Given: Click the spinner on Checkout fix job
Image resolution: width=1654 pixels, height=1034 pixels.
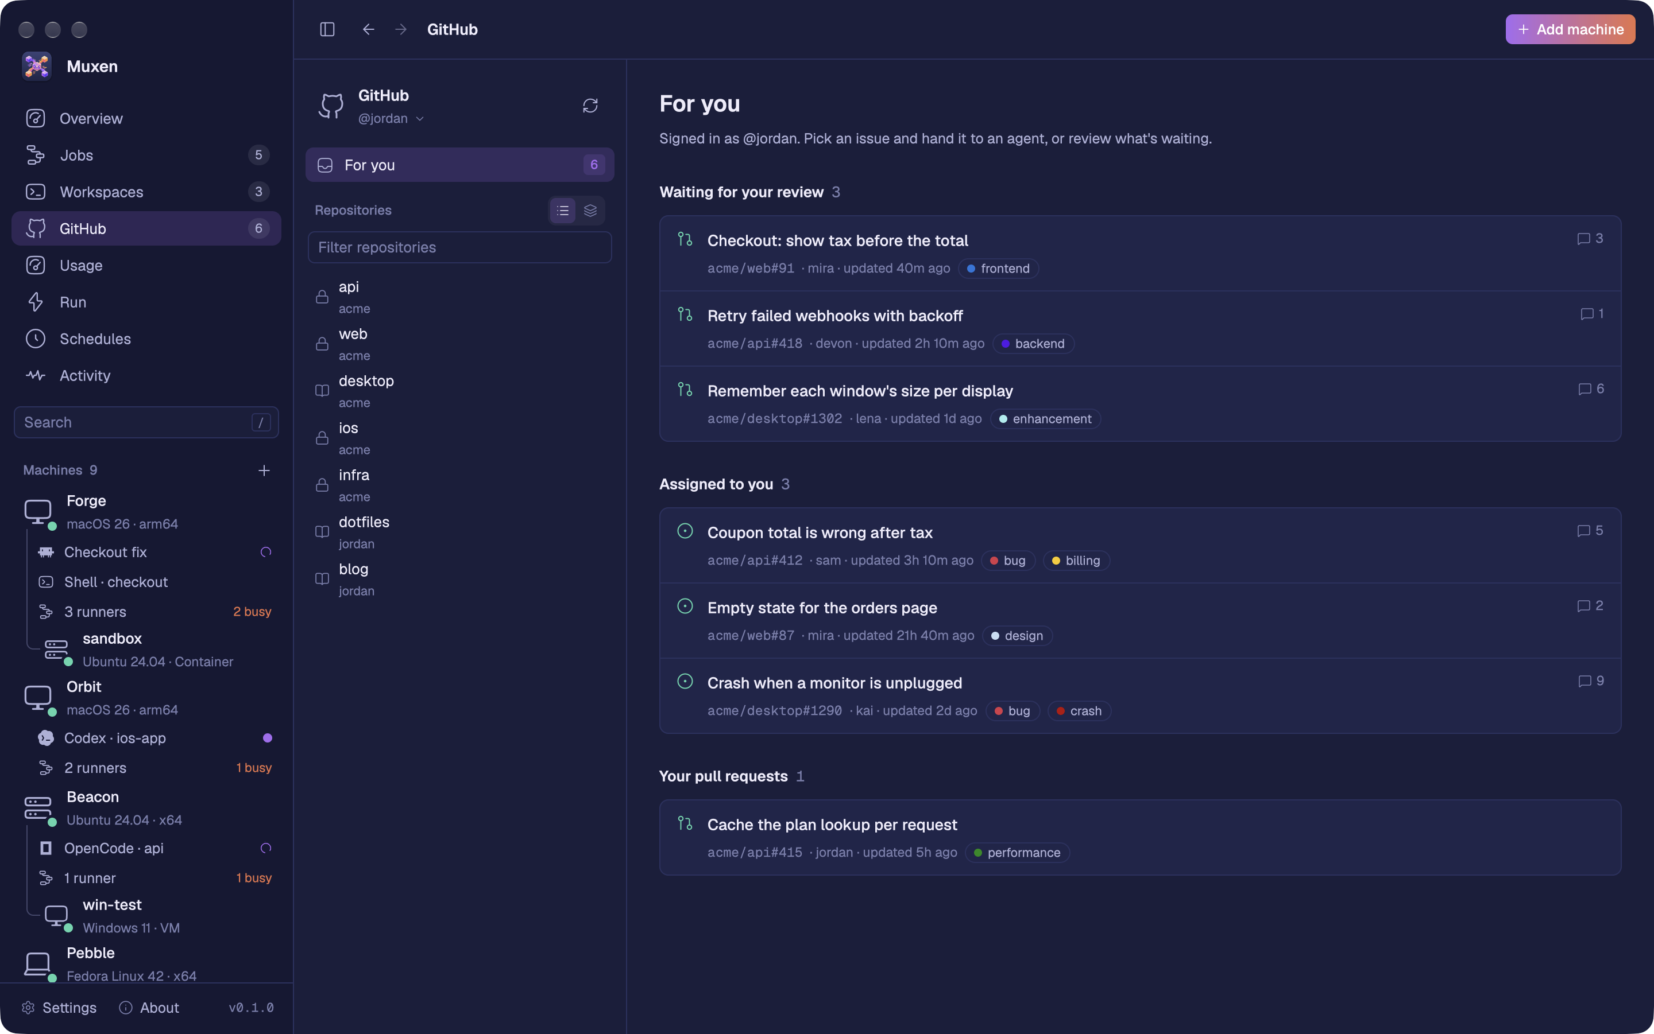Looking at the screenshot, I should 266,552.
